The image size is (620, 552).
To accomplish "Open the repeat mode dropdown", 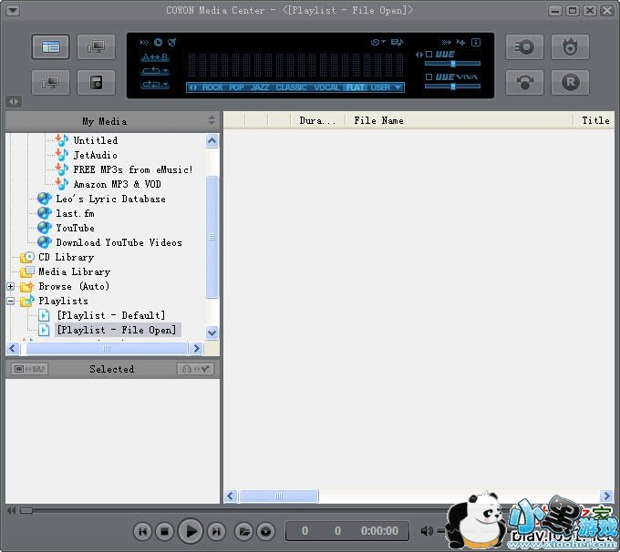I will [155, 71].
